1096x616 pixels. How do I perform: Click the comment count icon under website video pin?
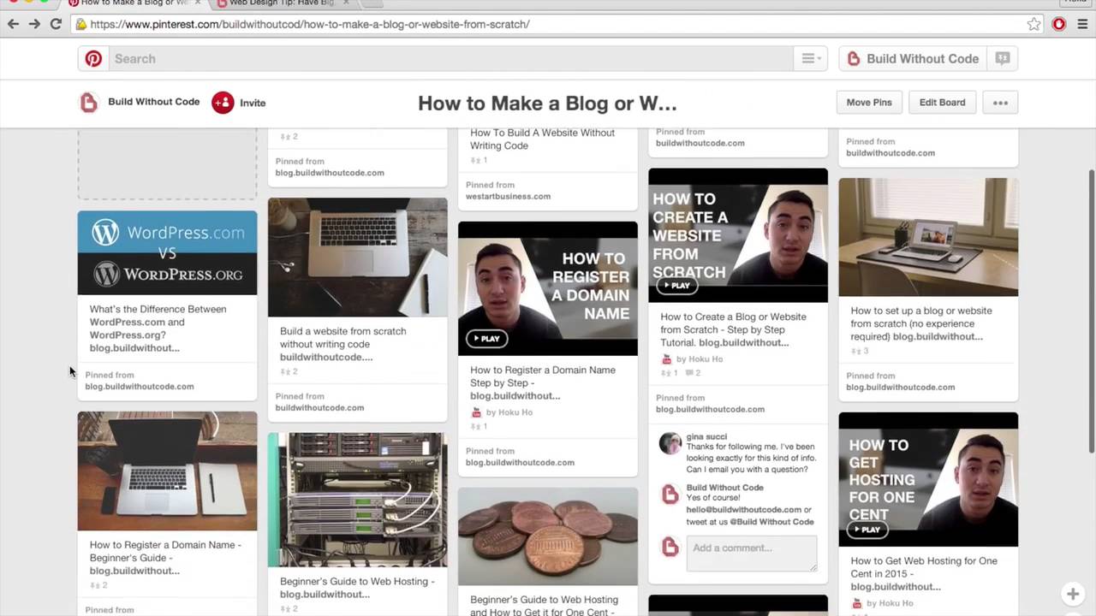pyautogui.click(x=688, y=373)
